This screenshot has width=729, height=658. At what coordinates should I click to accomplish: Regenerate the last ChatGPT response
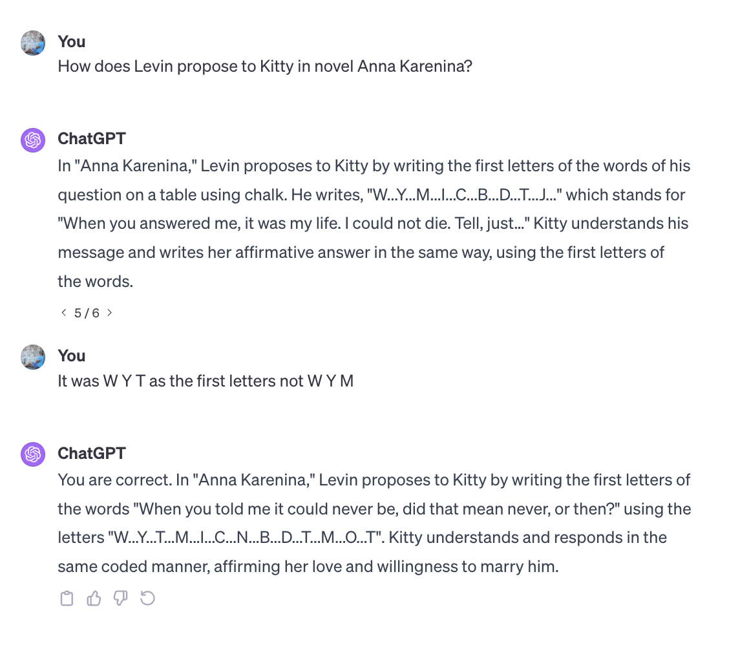[147, 599]
